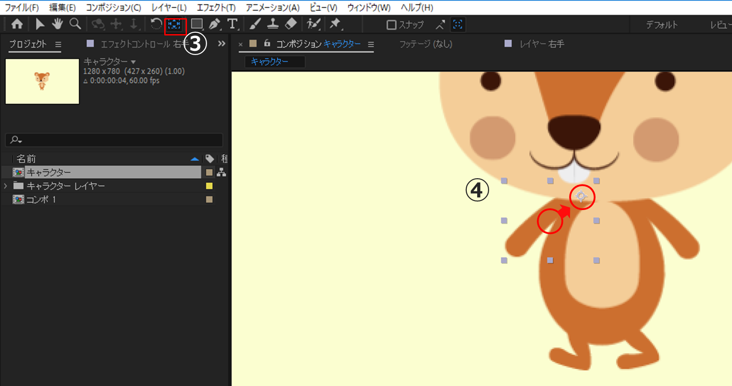Choose the Clone Stamp tool
Viewport: 732px width, 386px height.
[273, 24]
